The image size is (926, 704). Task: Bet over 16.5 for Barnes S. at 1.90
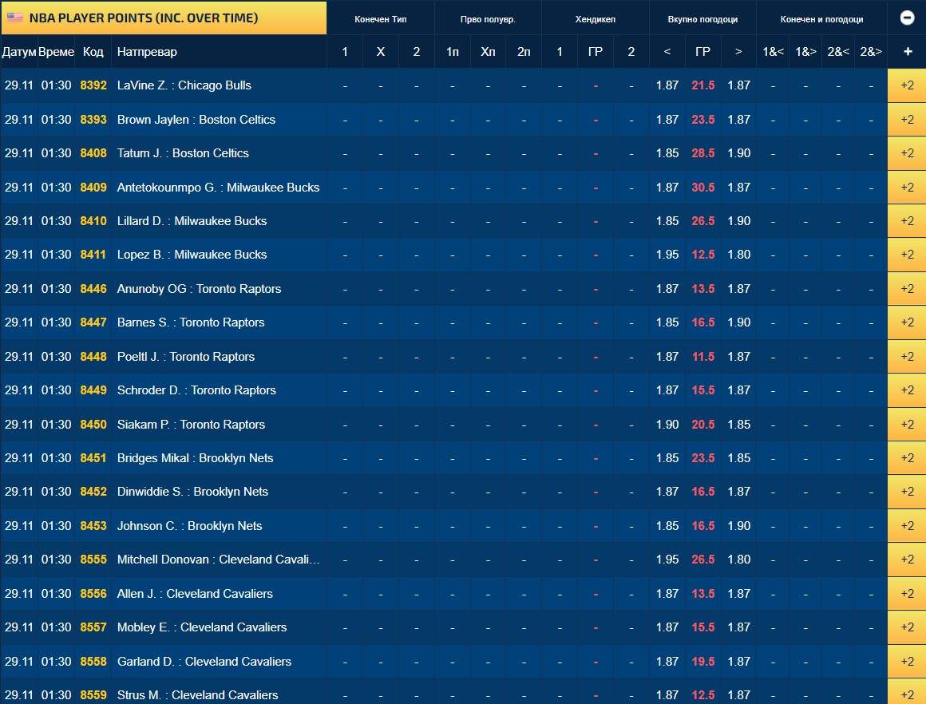pos(738,322)
